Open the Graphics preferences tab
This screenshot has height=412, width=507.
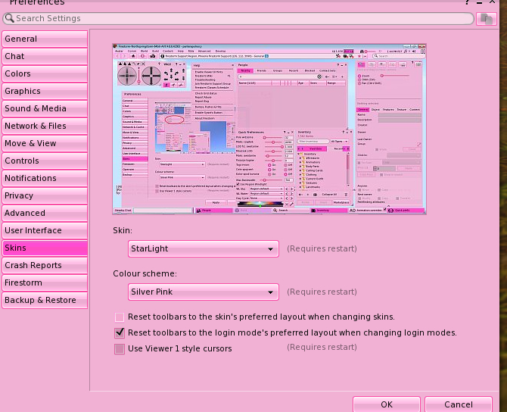click(44, 91)
